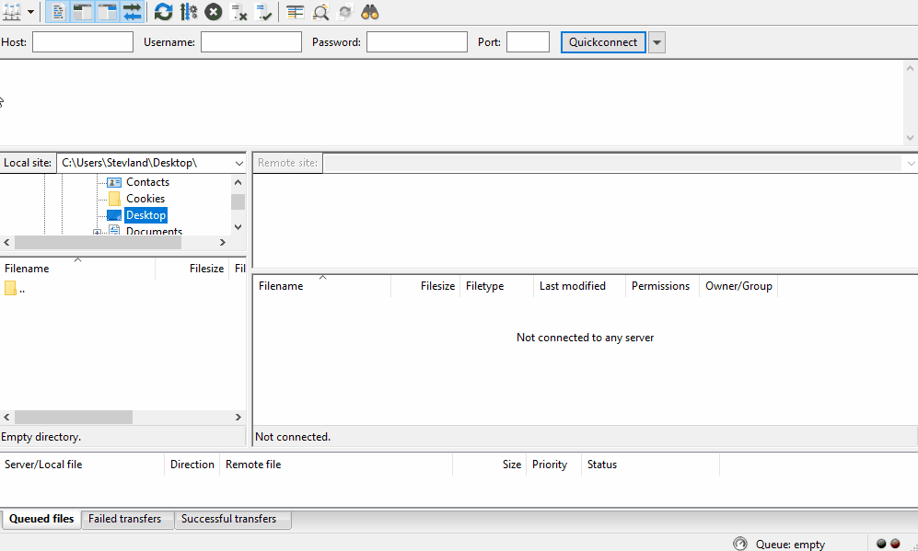918x551 pixels.
Task: Open the Site Manager icon
Action: pos(12,11)
